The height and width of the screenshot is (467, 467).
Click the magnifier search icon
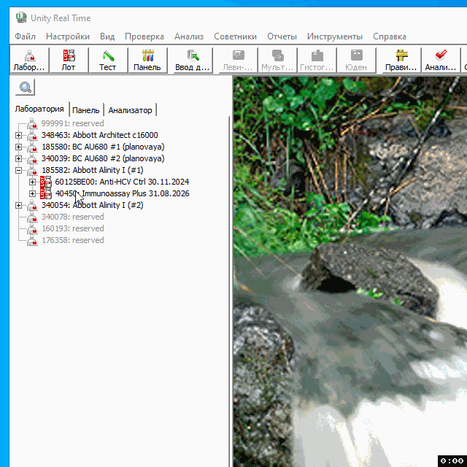tap(26, 88)
